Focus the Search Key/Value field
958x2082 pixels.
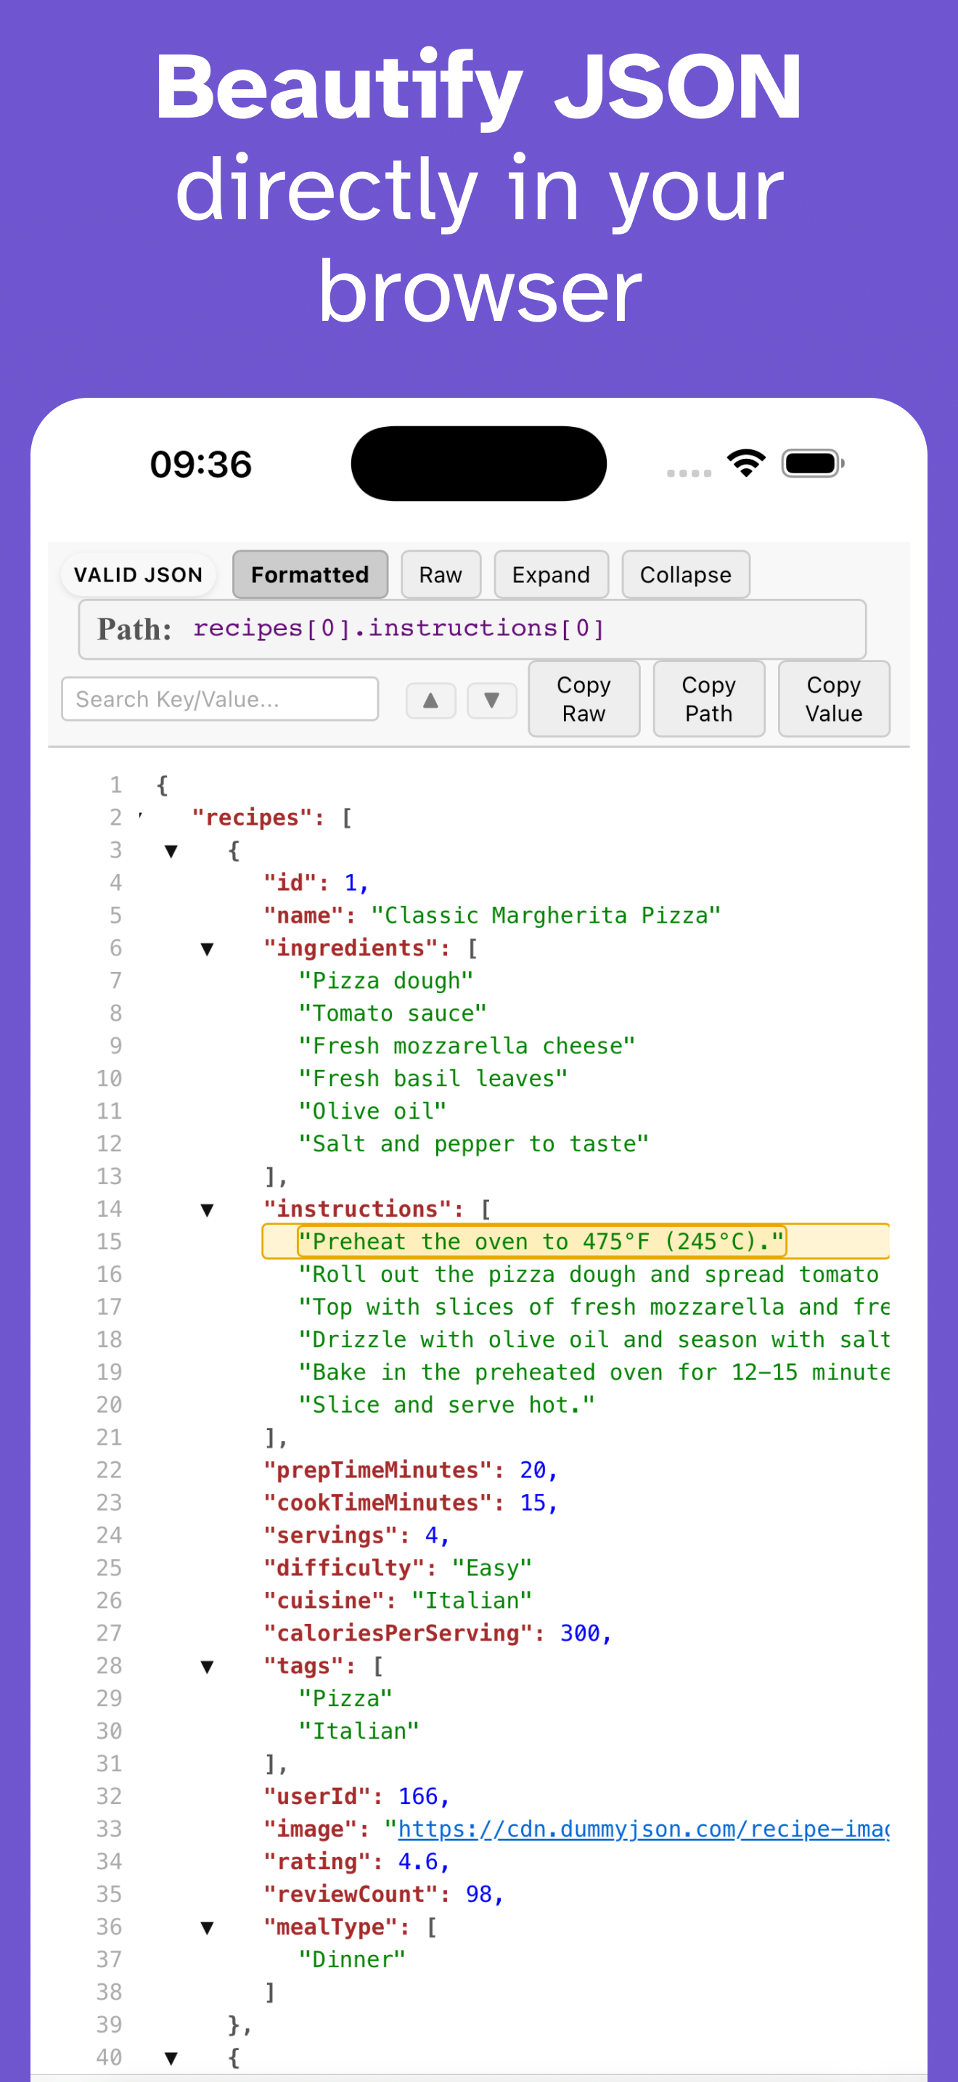pyautogui.click(x=220, y=699)
